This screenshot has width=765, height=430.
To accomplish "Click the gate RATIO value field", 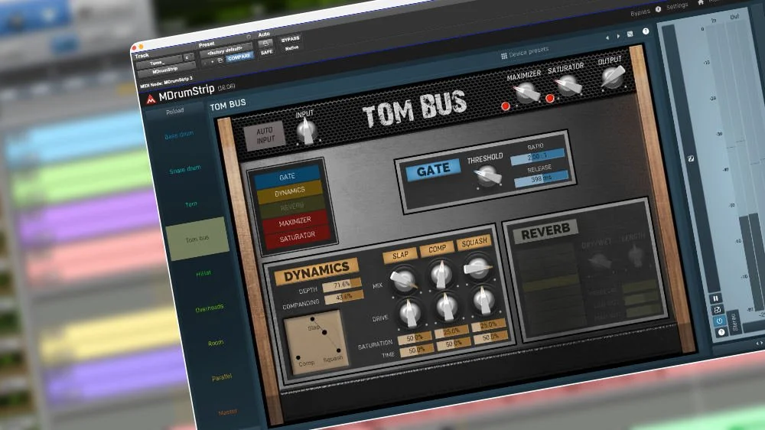I will (x=537, y=156).
